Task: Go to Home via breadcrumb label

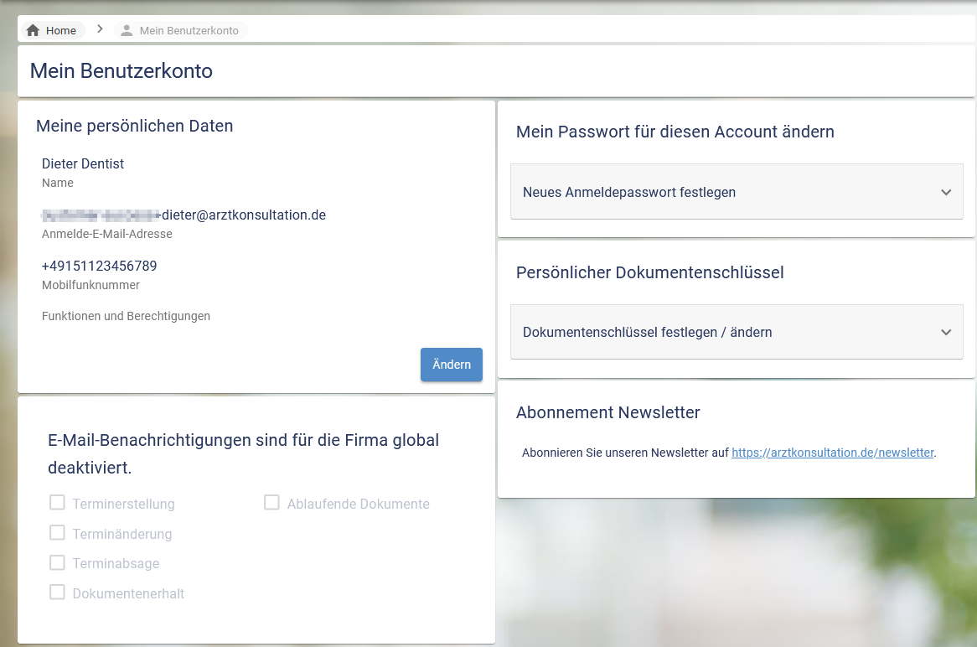Action: tap(61, 30)
